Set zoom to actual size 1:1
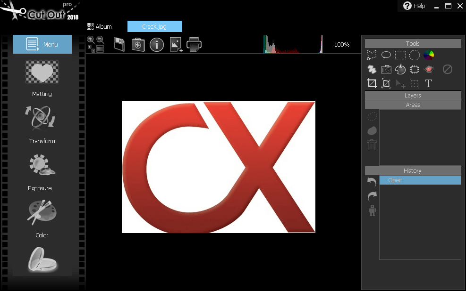 tap(91, 49)
